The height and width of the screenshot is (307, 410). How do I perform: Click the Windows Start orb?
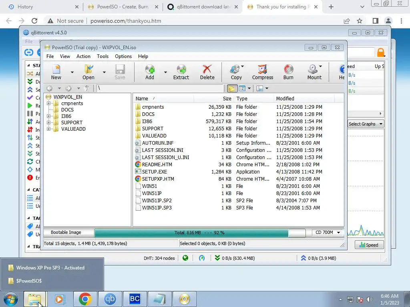(x=11, y=299)
